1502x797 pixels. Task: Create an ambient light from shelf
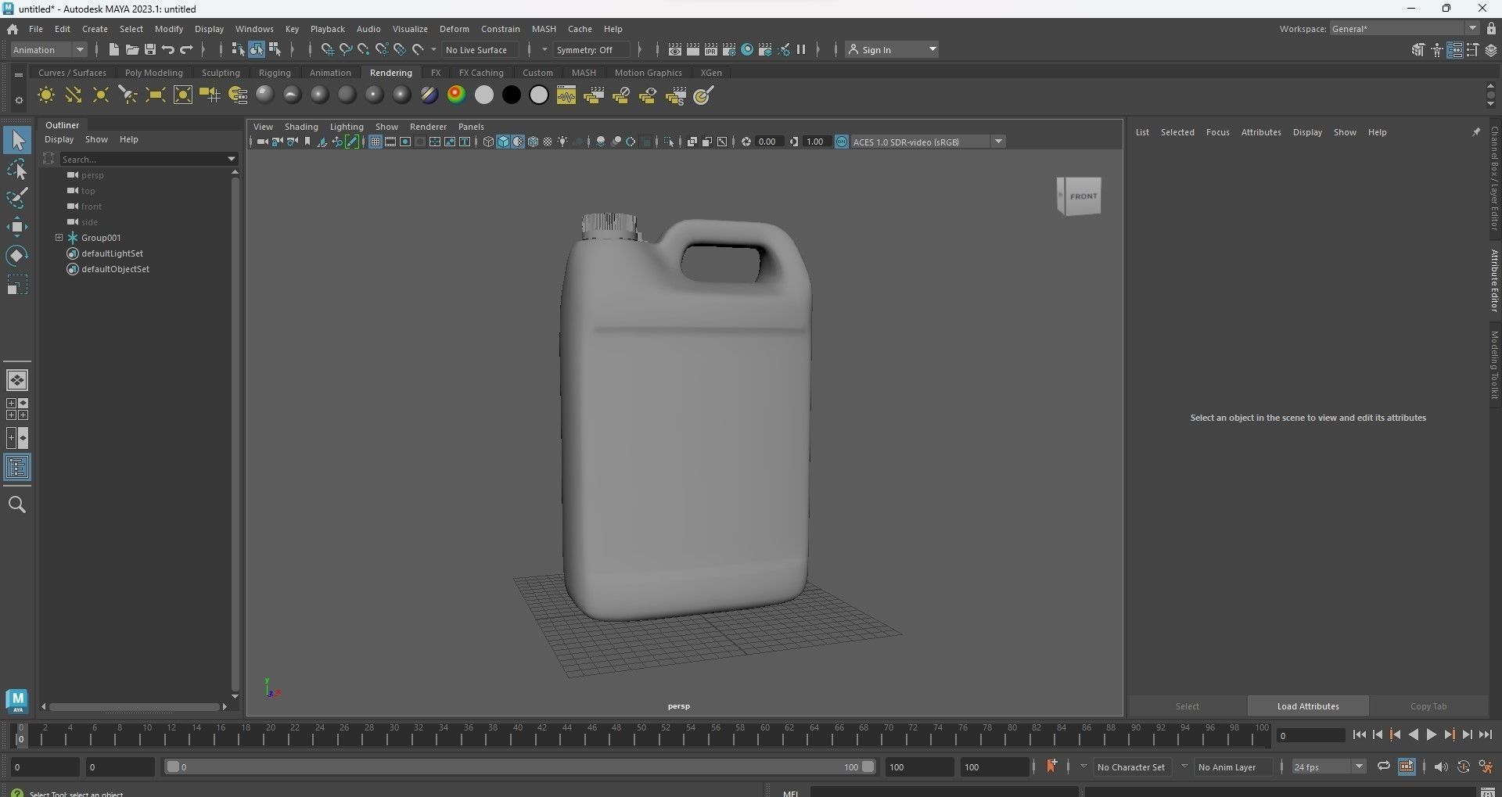pyautogui.click(x=46, y=95)
